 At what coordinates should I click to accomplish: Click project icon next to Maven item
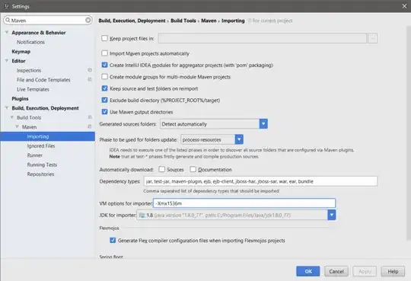coord(90,126)
